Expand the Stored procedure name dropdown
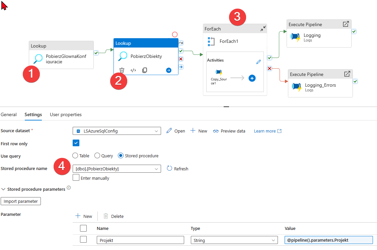The image size is (377, 250). (117, 169)
